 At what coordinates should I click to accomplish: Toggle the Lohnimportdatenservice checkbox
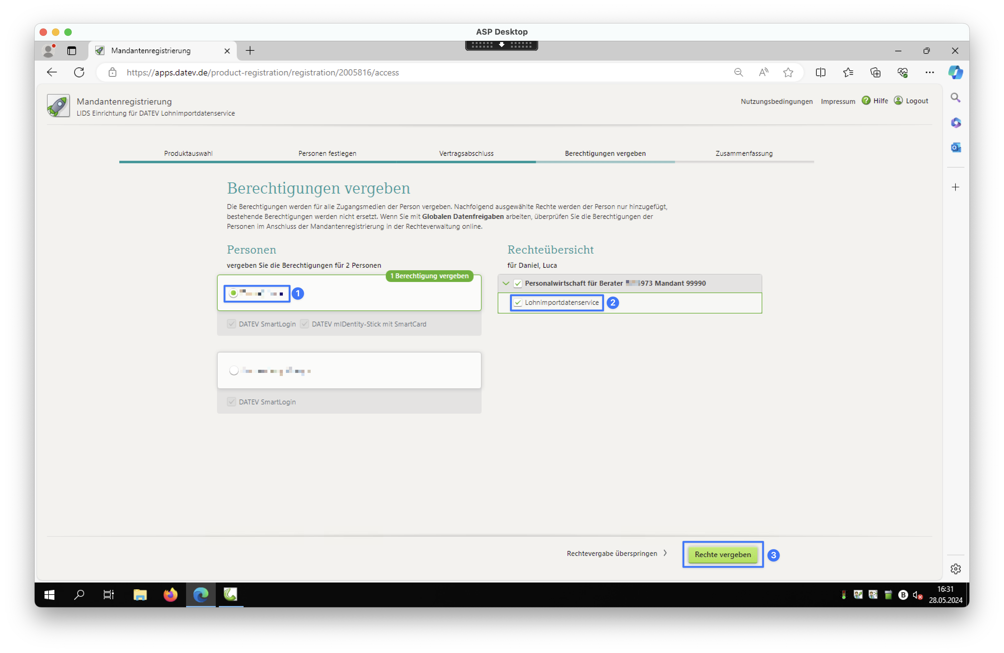[517, 303]
